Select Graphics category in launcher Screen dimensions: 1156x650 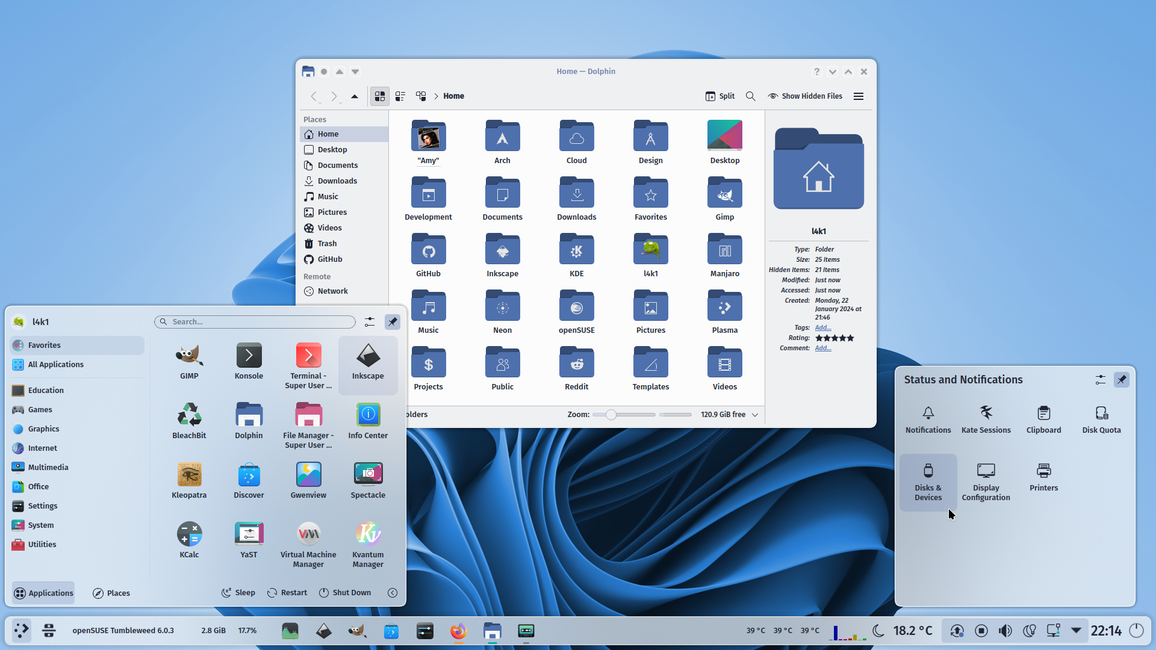[78, 429]
